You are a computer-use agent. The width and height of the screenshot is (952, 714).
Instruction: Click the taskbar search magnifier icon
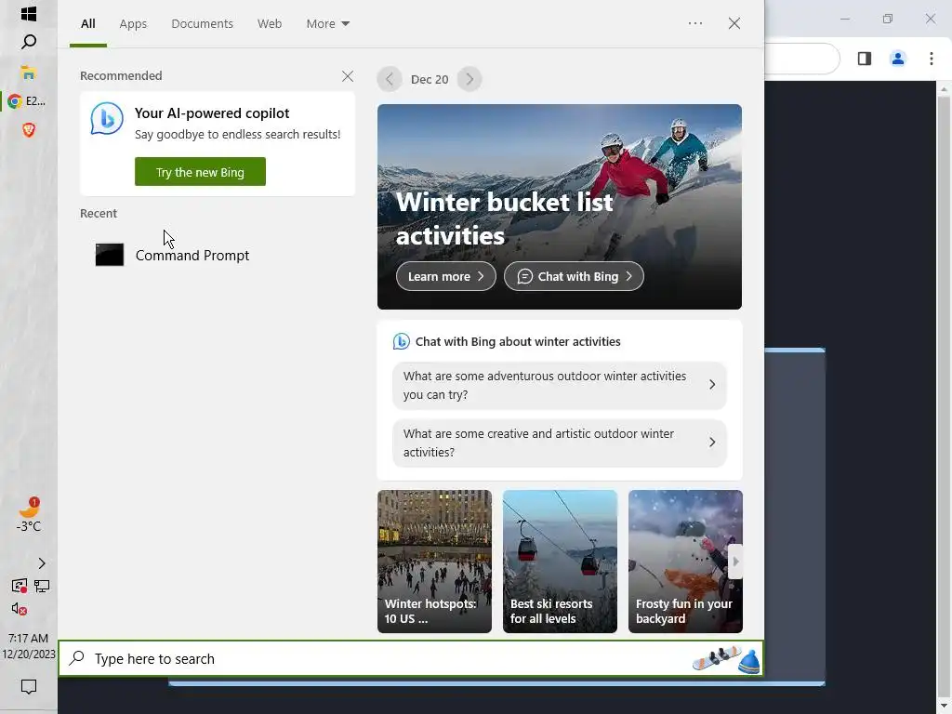point(29,42)
